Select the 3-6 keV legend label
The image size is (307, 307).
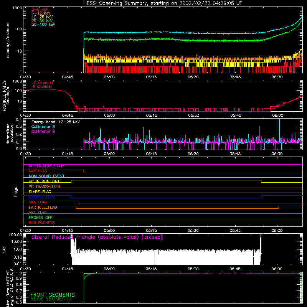pos(40,9)
